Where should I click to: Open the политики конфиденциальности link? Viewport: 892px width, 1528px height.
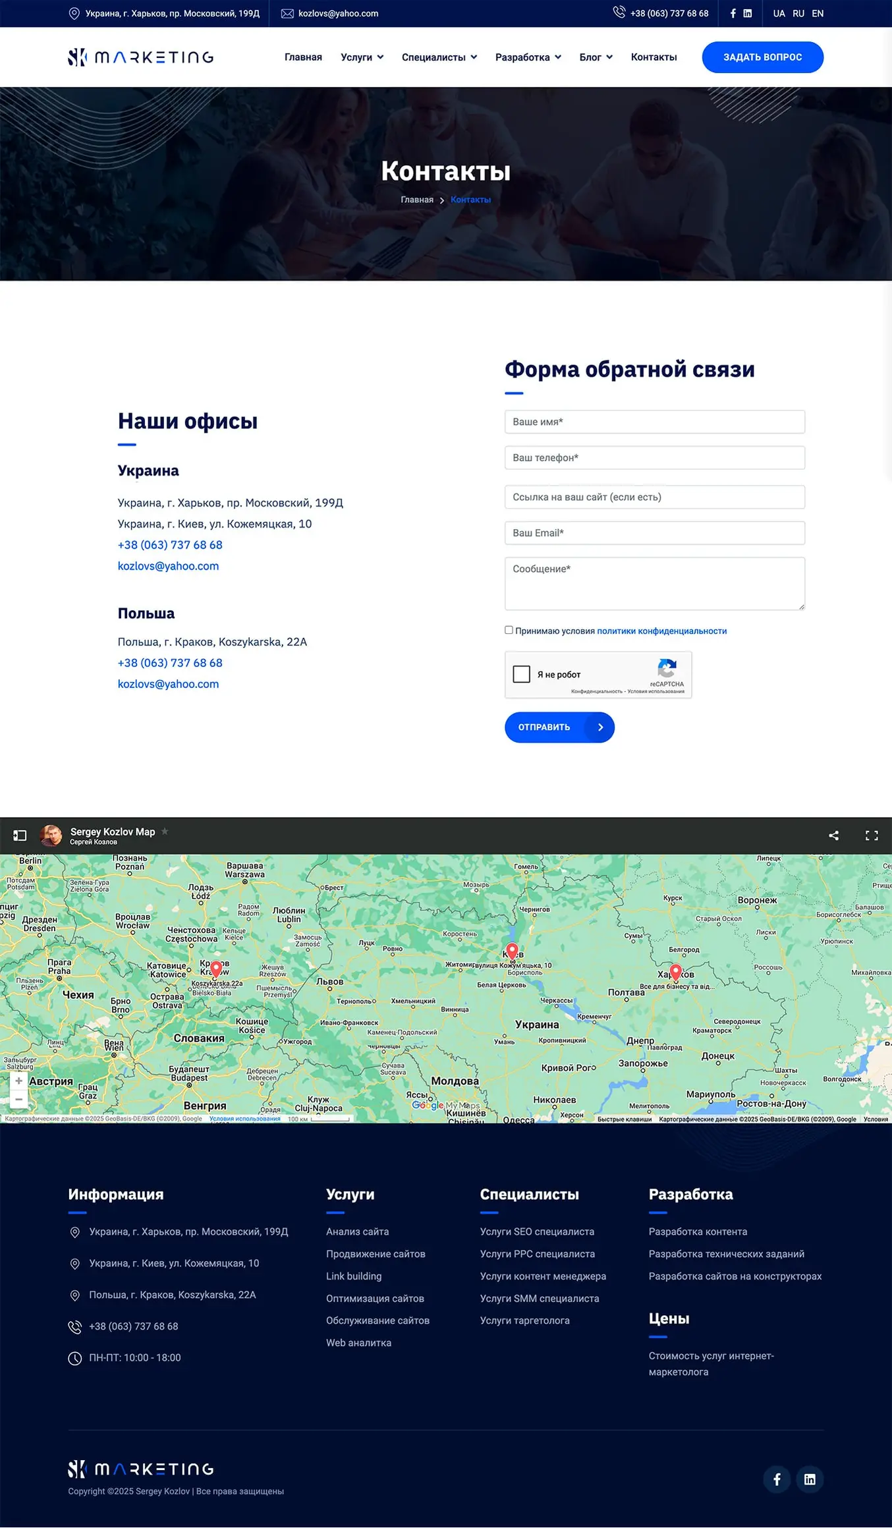661,631
